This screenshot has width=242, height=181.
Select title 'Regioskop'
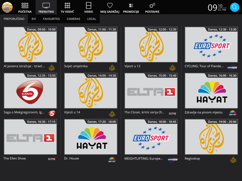tap(192, 158)
